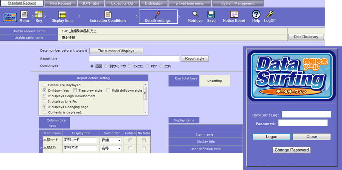The image size is (342, 170).
Task: Check No total for 本部名称 row
Action: point(144,148)
